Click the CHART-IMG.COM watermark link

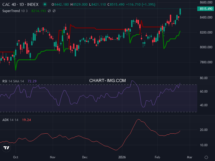tap(107, 80)
